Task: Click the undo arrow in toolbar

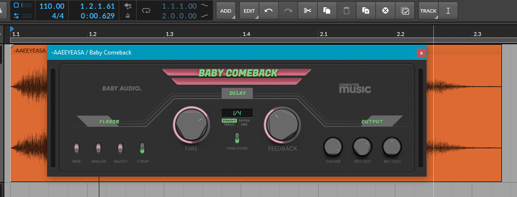Action: [x=269, y=11]
